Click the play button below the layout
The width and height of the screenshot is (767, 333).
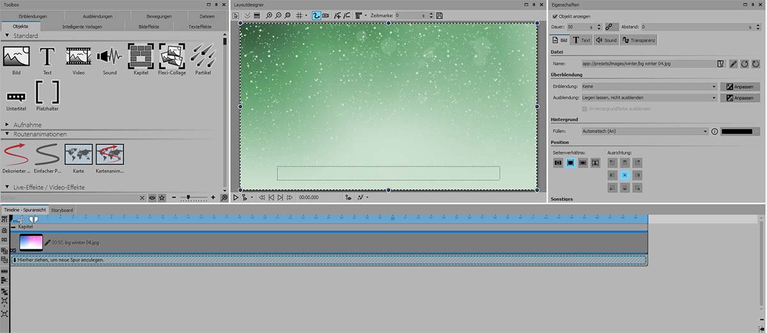point(236,198)
